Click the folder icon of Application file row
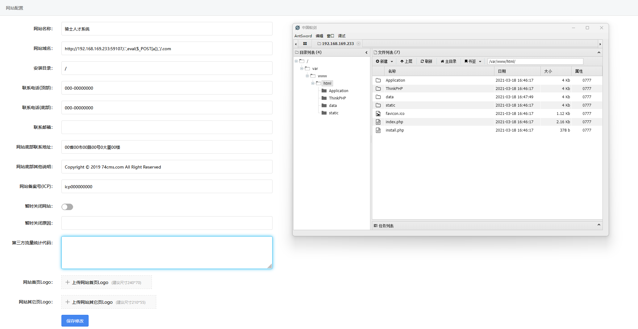 click(378, 80)
